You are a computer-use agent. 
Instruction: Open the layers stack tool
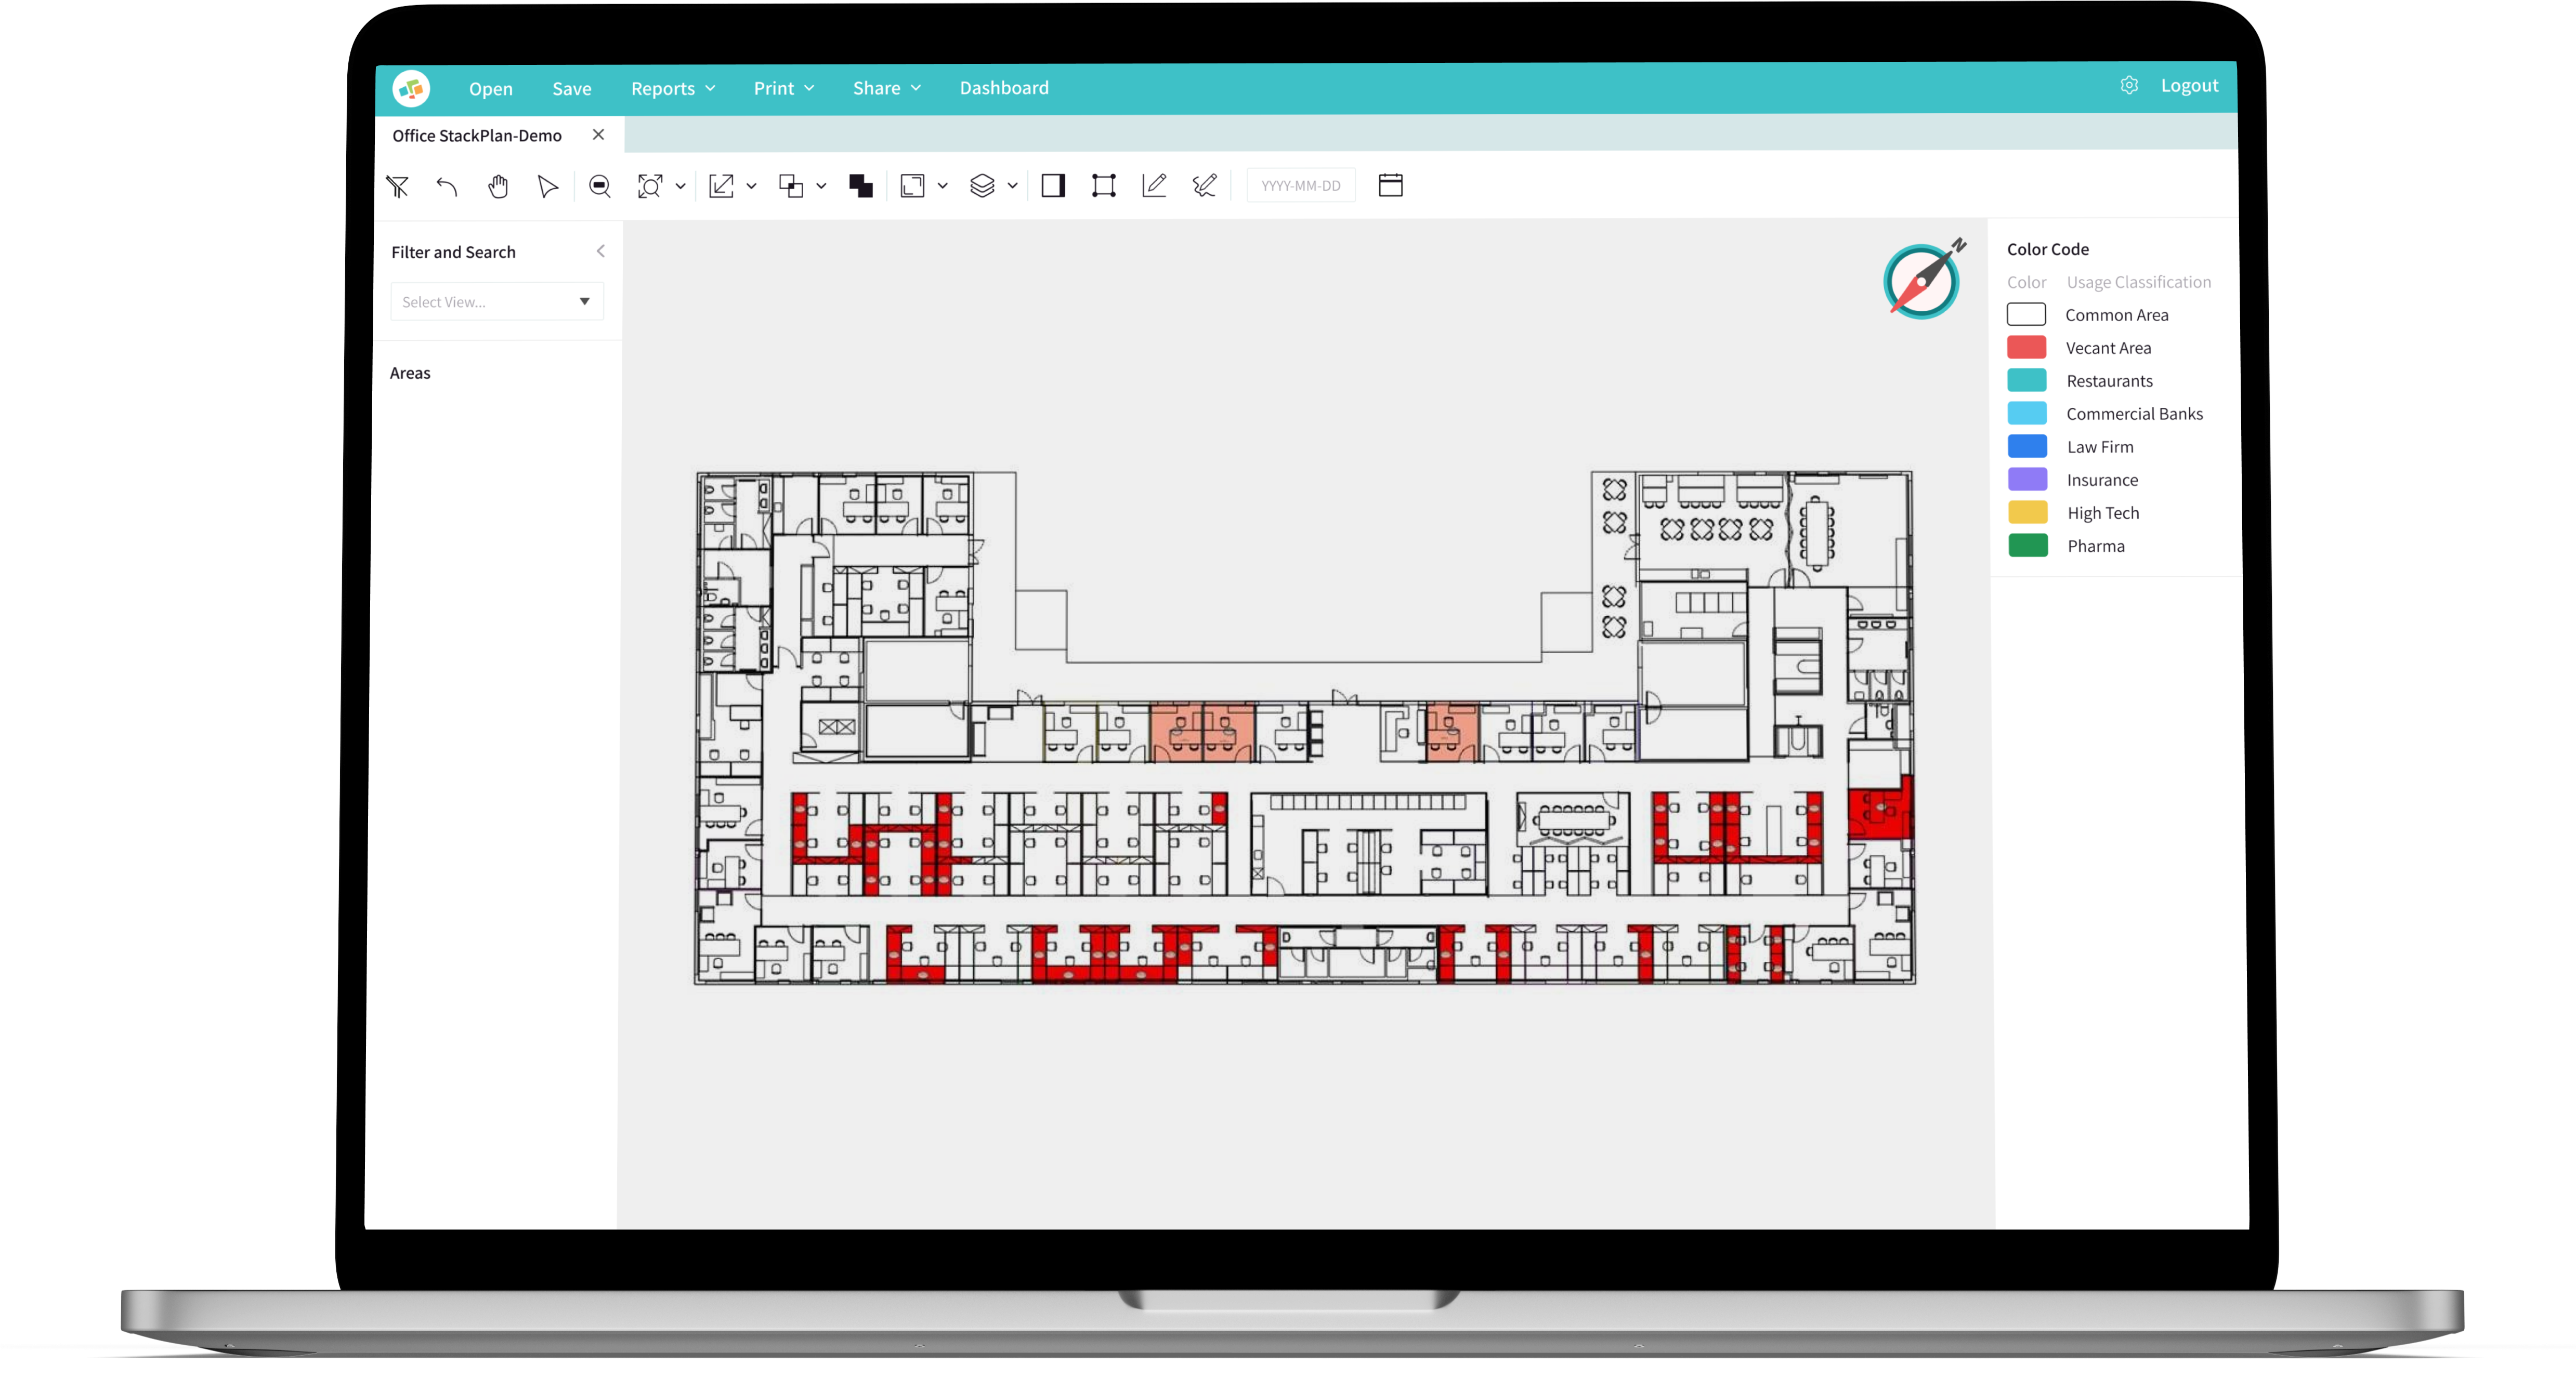(984, 185)
